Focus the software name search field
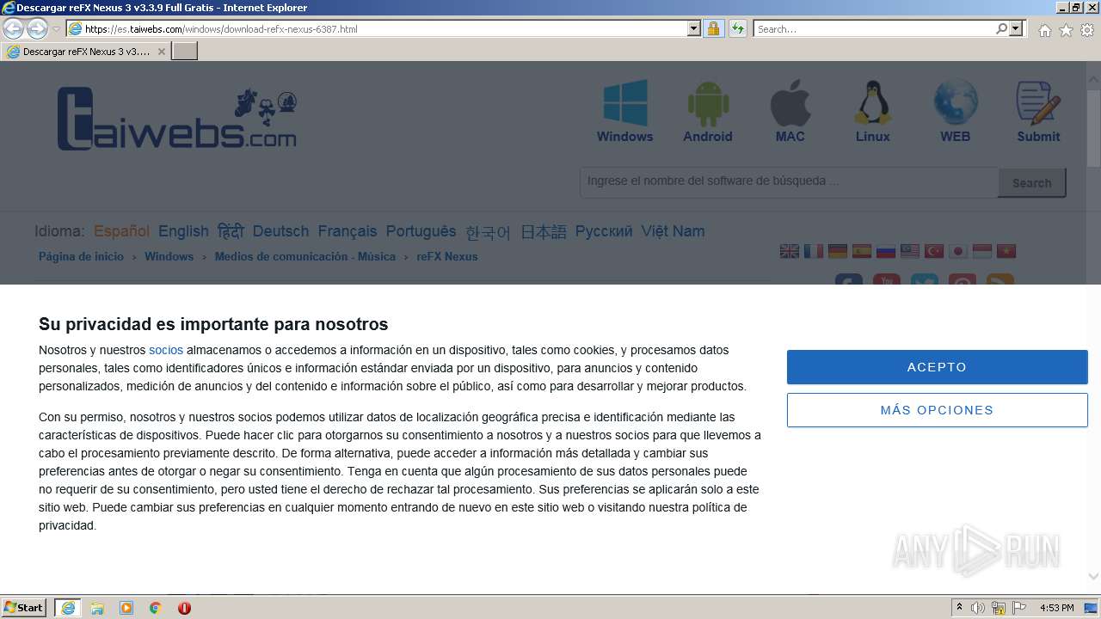Image resolution: width=1101 pixels, height=619 pixels. (x=789, y=181)
